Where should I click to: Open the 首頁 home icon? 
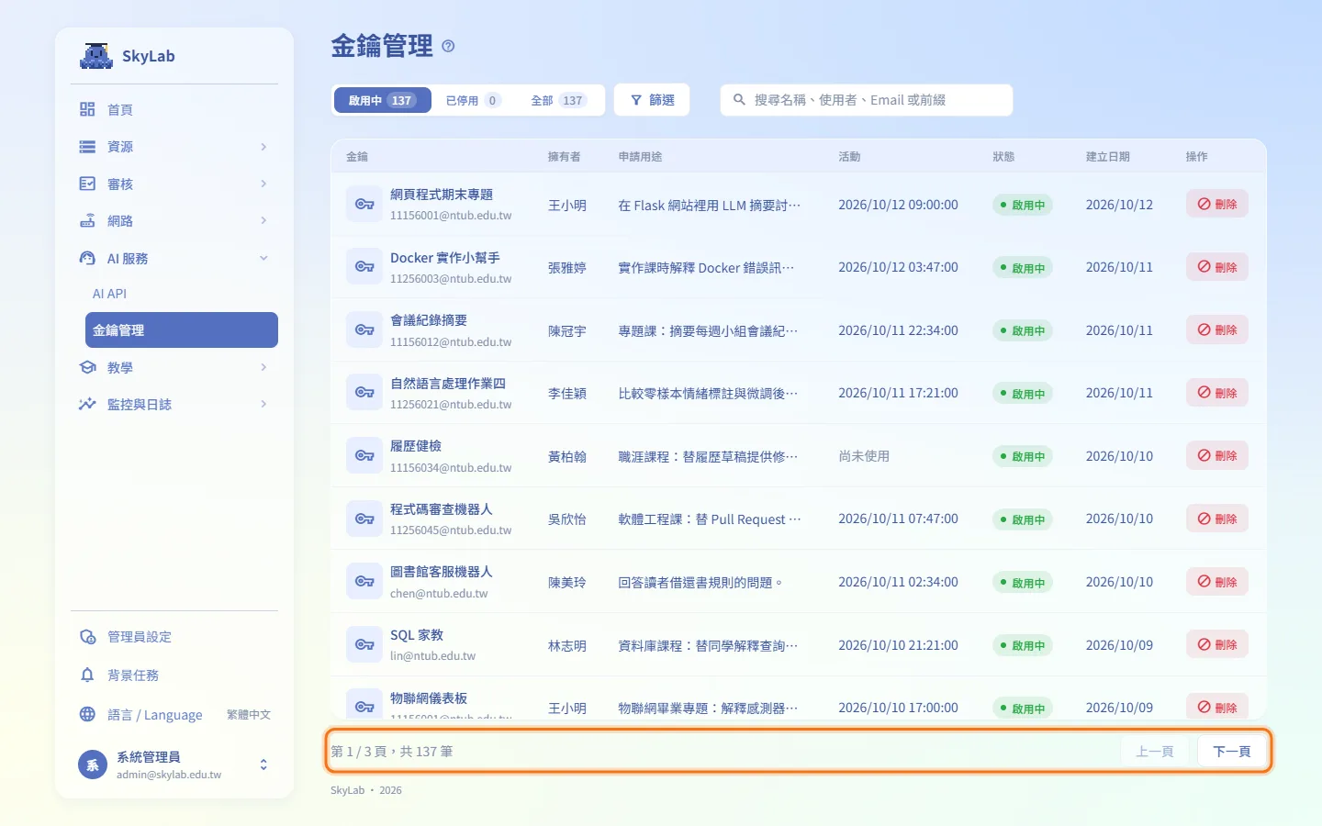(x=87, y=109)
